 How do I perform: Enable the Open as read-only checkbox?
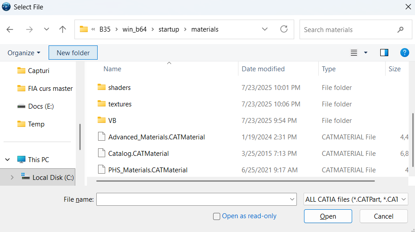coord(217,216)
